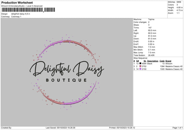Click the 'Created By:' label
184x130 pixels.
(6, 128)
